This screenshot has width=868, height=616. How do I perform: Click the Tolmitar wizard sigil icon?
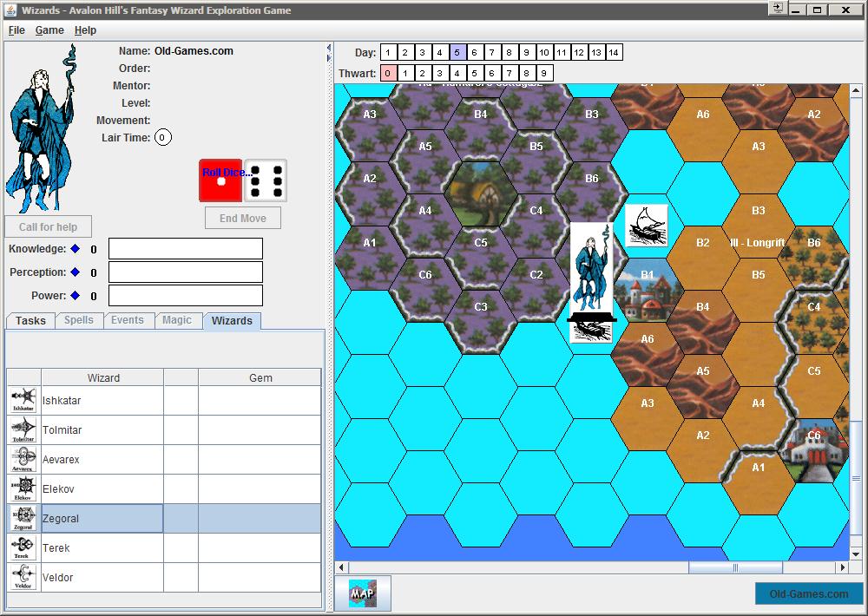[x=23, y=430]
